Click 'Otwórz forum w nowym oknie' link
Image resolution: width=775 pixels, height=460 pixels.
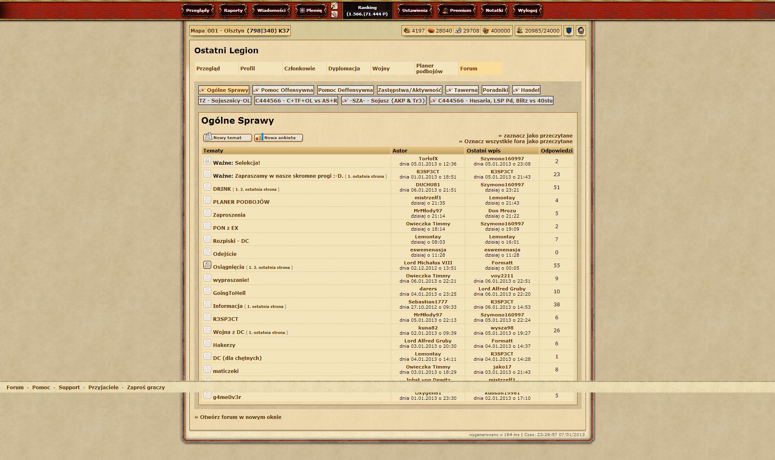(x=240, y=417)
